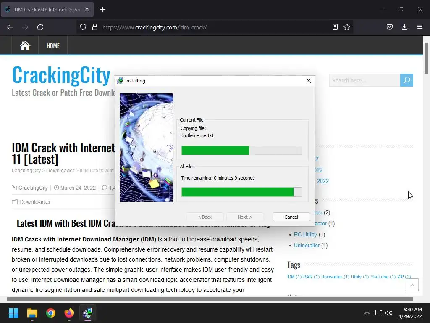Click the March 24, 2022 post date
This screenshot has width=430, height=323.
coord(78,188)
